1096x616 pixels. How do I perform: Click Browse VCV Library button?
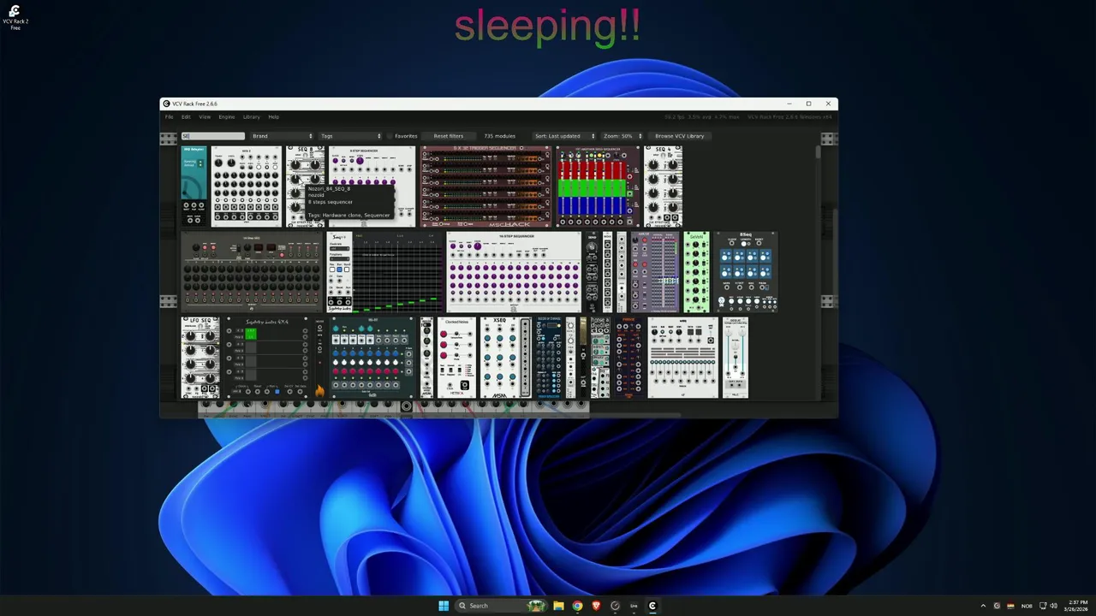[679, 136]
